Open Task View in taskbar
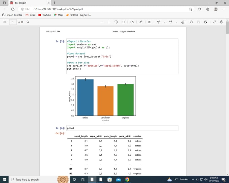229x183 pixels. click(83, 179)
